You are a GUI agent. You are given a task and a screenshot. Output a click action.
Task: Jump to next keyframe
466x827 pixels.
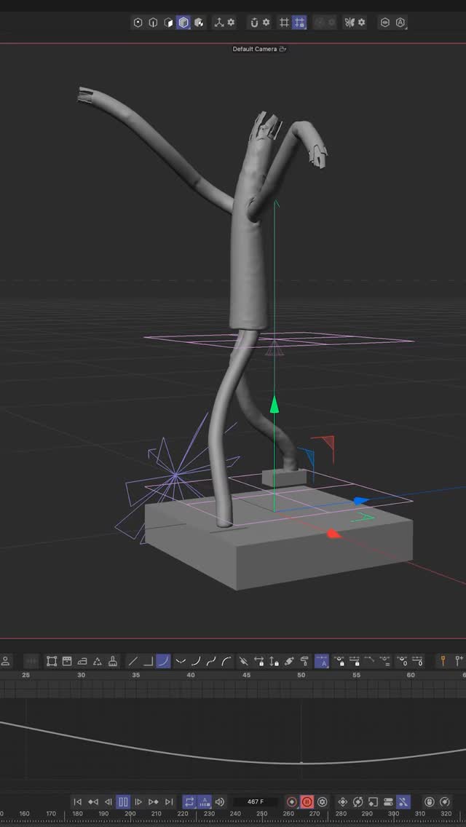point(154,802)
